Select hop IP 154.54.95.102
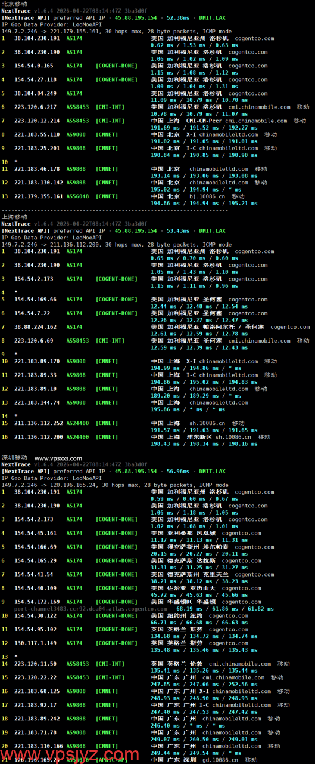 click(36, 630)
